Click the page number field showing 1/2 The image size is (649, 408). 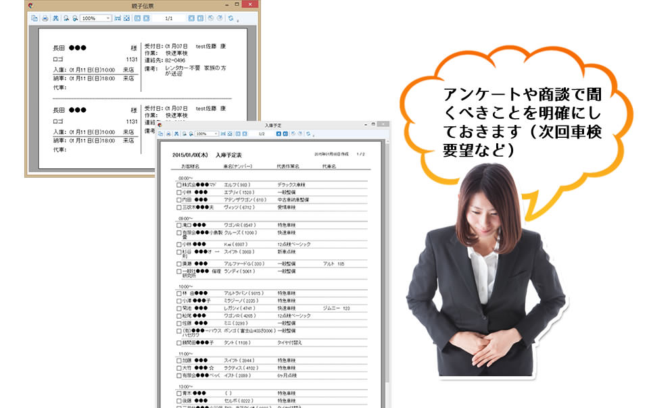click(x=260, y=134)
